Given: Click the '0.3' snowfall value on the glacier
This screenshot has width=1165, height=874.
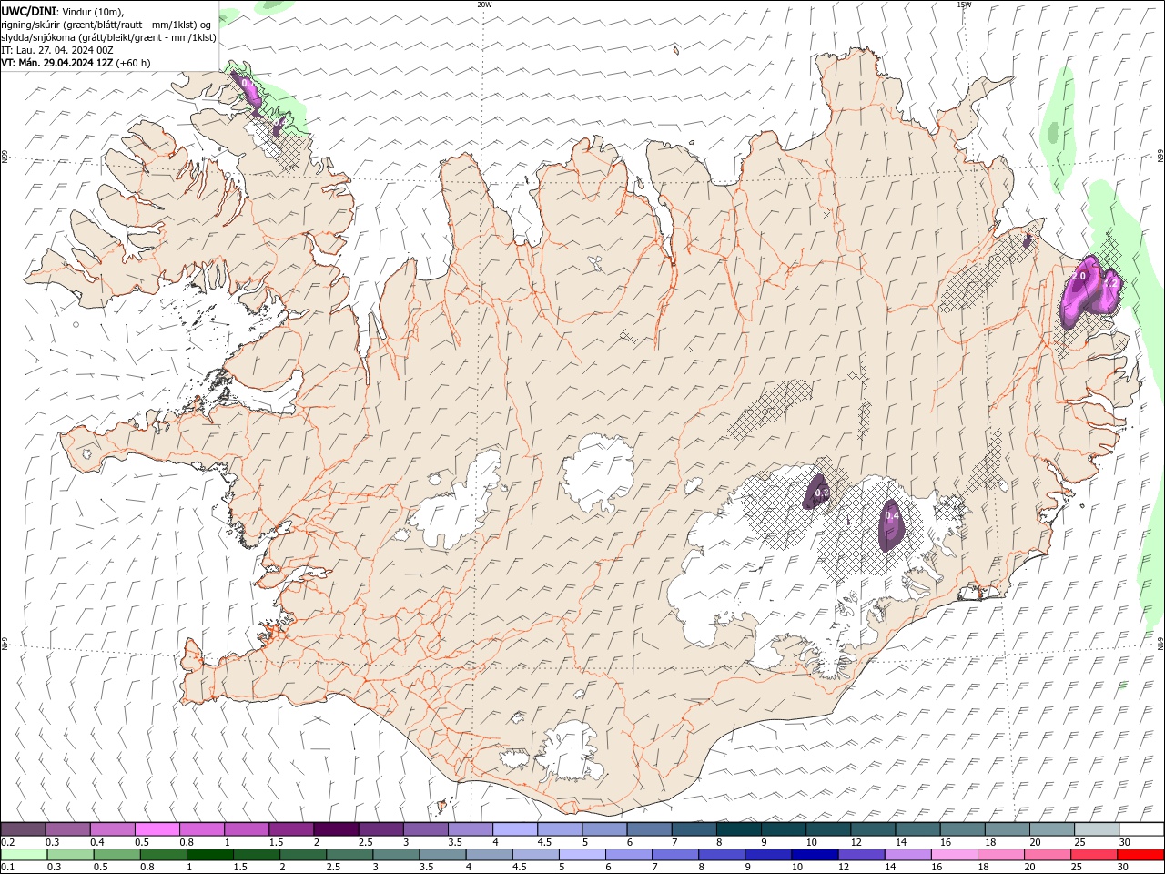Looking at the screenshot, I should (822, 493).
